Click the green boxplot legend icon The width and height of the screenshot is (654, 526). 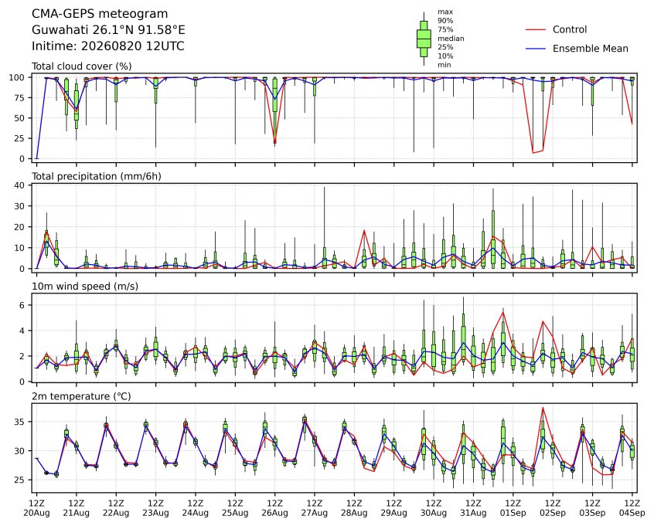pyautogui.click(x=424, y=39)
